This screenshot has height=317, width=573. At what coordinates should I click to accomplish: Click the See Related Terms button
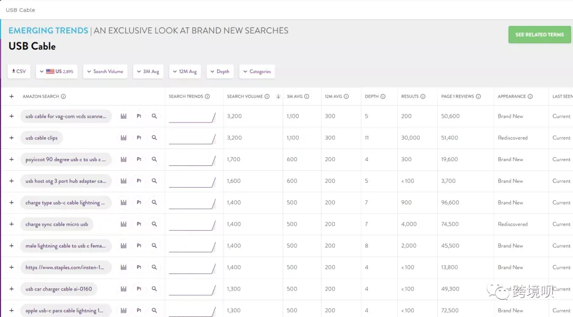[540, 34]
